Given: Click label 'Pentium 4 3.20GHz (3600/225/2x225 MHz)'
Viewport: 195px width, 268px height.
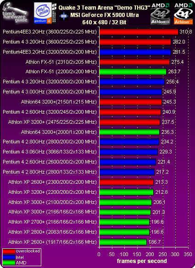Looking at the screenshot, I should tap(50, 42).
